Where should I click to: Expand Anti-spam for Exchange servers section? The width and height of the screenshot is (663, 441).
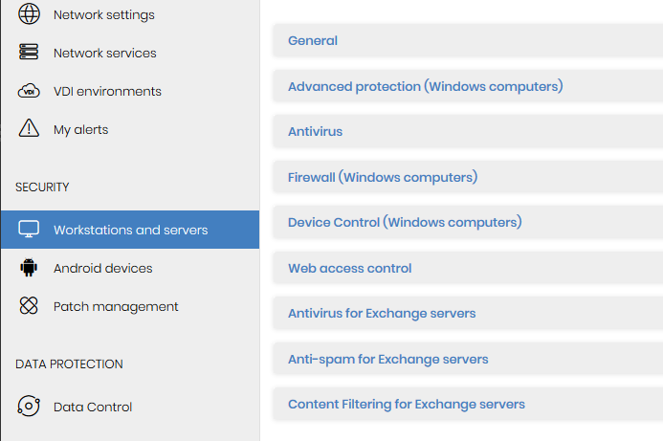click(468, 359)
